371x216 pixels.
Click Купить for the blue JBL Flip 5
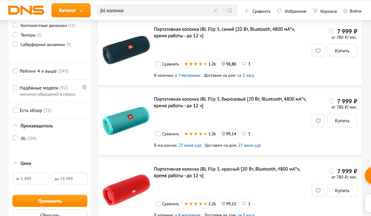342,51
